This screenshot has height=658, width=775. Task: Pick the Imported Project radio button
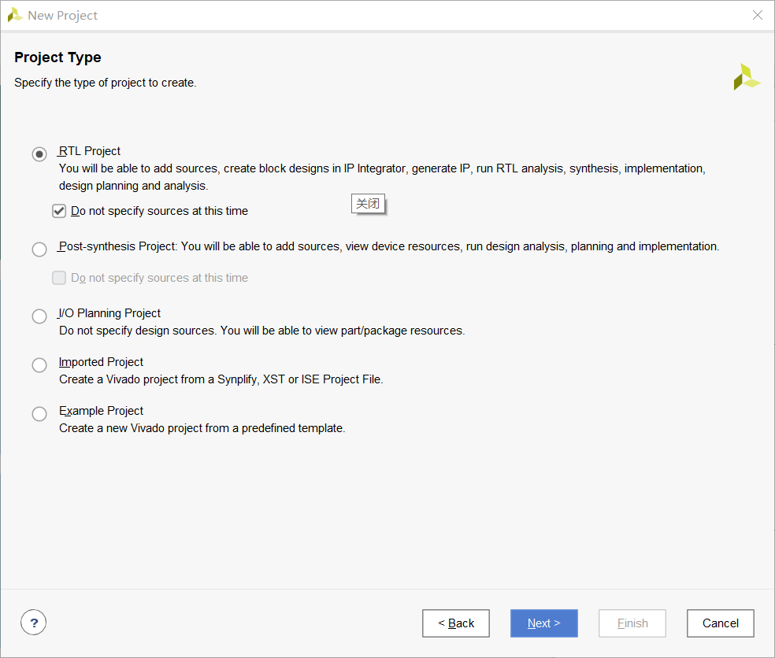click(x=39, y=365)
